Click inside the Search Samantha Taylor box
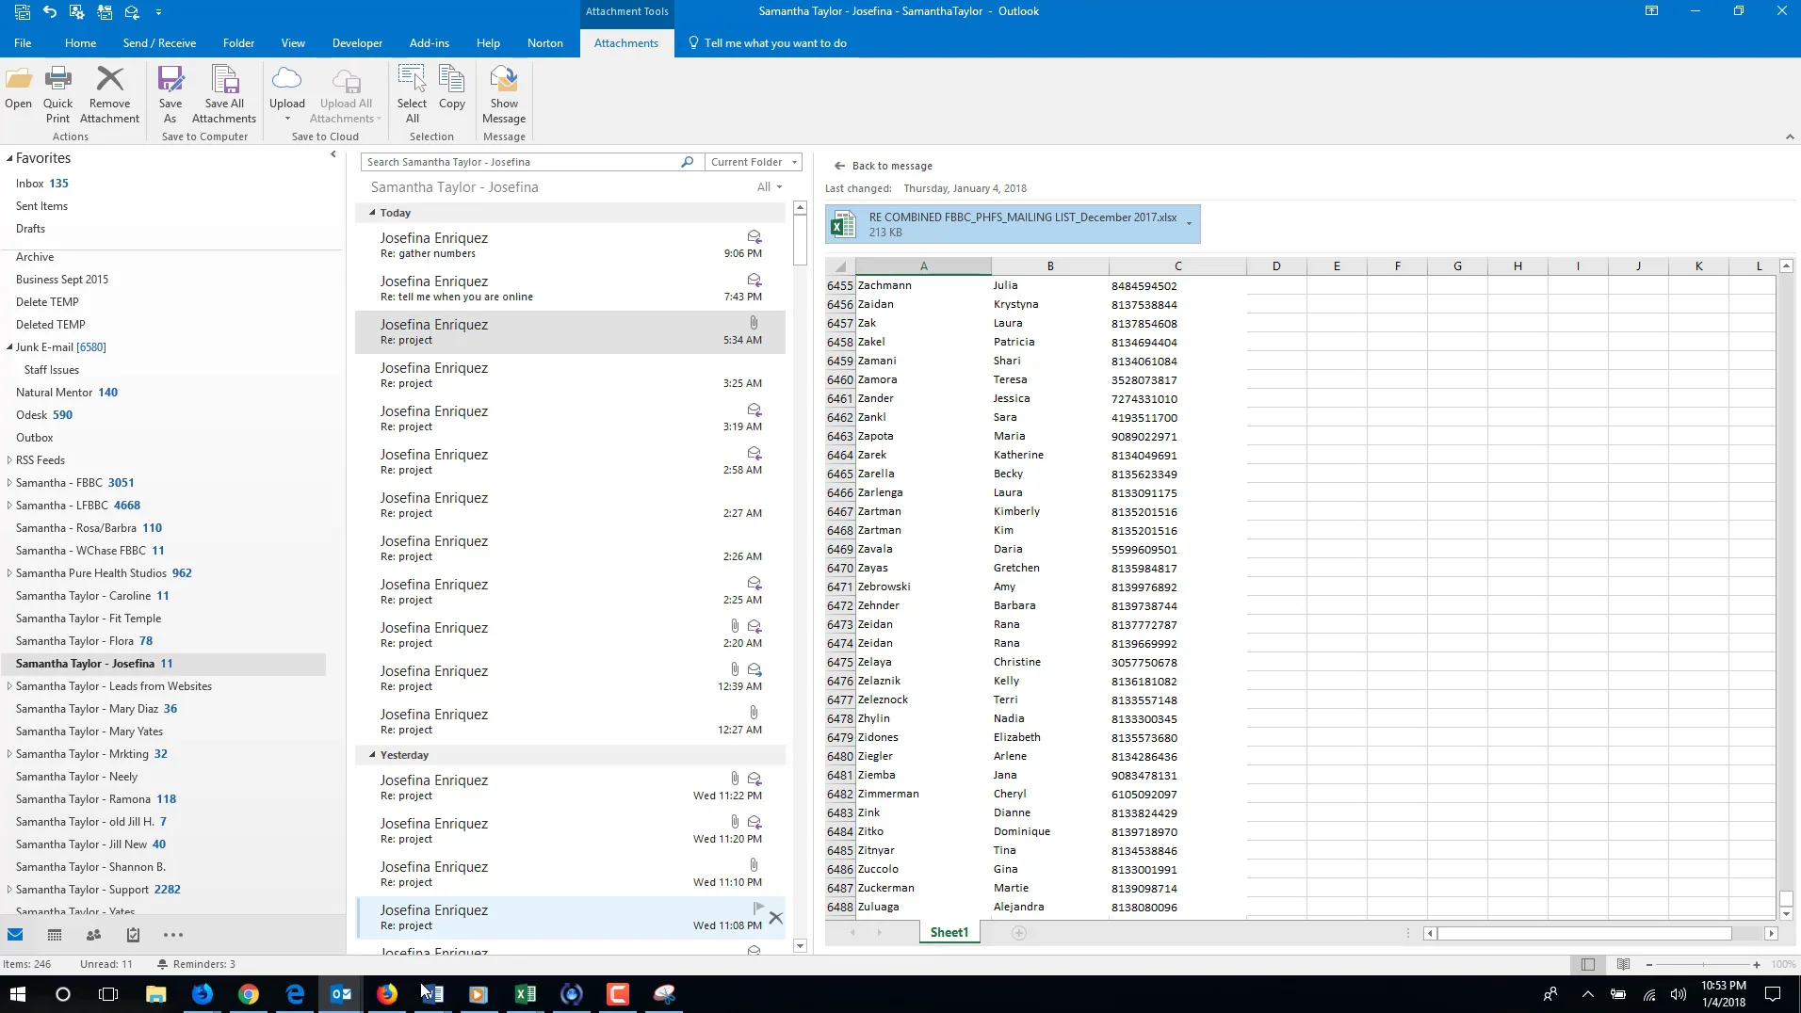Viewport: 1801px width, 1013px height. (x=518, y=161)
